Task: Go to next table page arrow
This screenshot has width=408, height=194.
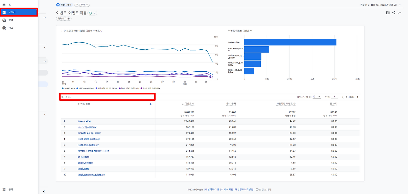Action: (358, 97)
